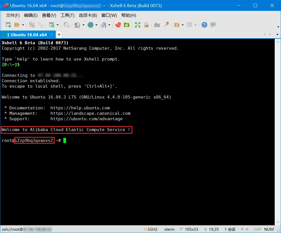Screen dimensions: 281x233
Task: Open the 工具(T) menu
Action: pos(67,15)
